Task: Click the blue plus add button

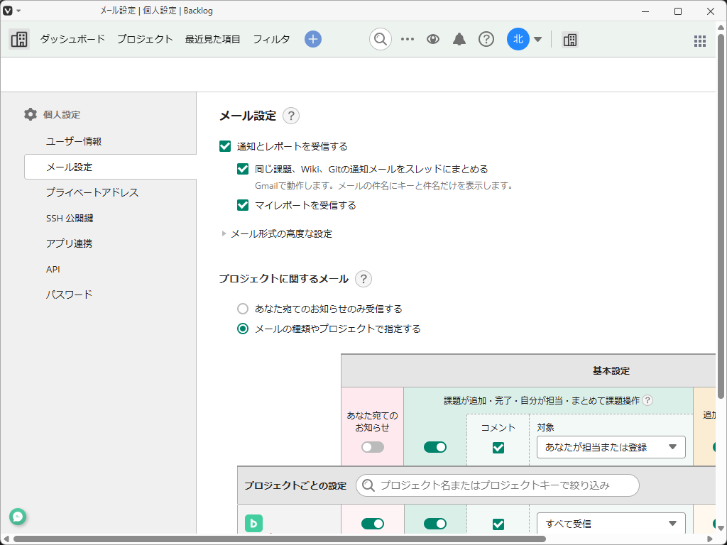Action: (x=313, y=40)
